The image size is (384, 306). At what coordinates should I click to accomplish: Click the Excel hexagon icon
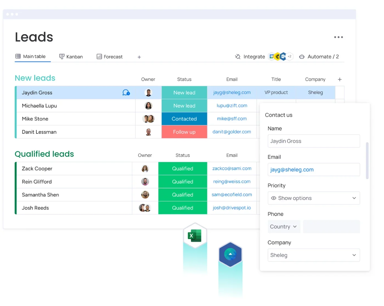195,236
